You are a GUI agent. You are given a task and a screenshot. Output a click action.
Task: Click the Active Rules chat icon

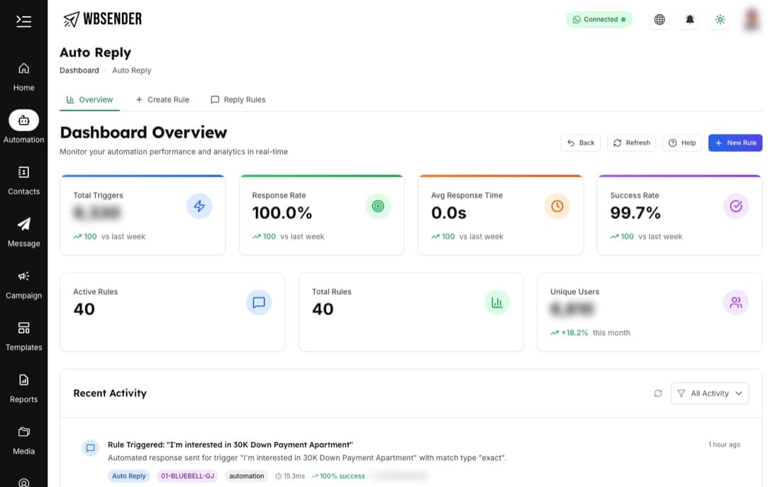coord(259,303)
